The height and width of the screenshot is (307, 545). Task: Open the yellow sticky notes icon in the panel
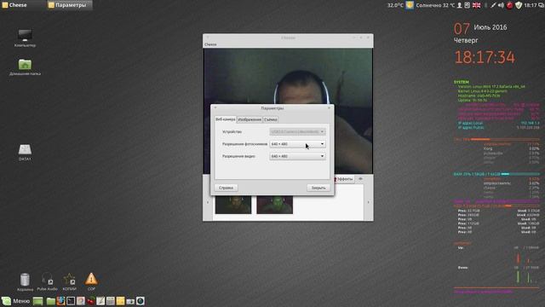point(120,301)
